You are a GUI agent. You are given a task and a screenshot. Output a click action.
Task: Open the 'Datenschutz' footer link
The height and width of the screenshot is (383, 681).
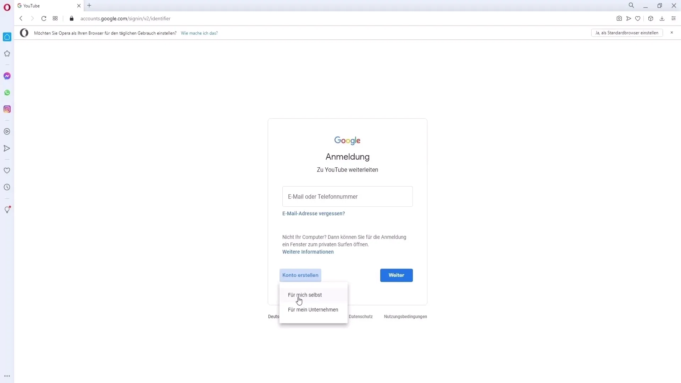tap(361, 317)
